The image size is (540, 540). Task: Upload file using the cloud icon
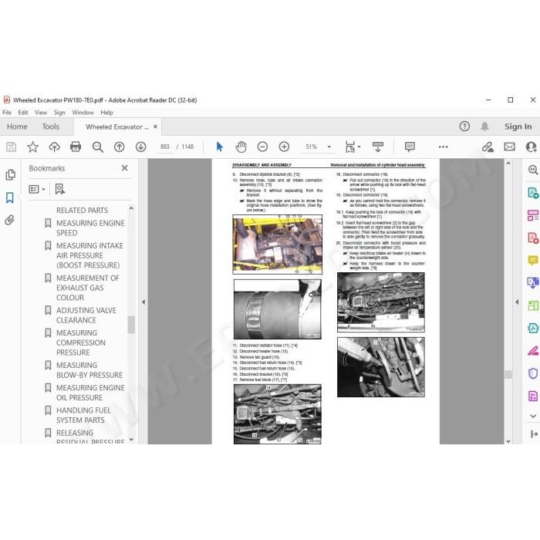pos(54,147)
